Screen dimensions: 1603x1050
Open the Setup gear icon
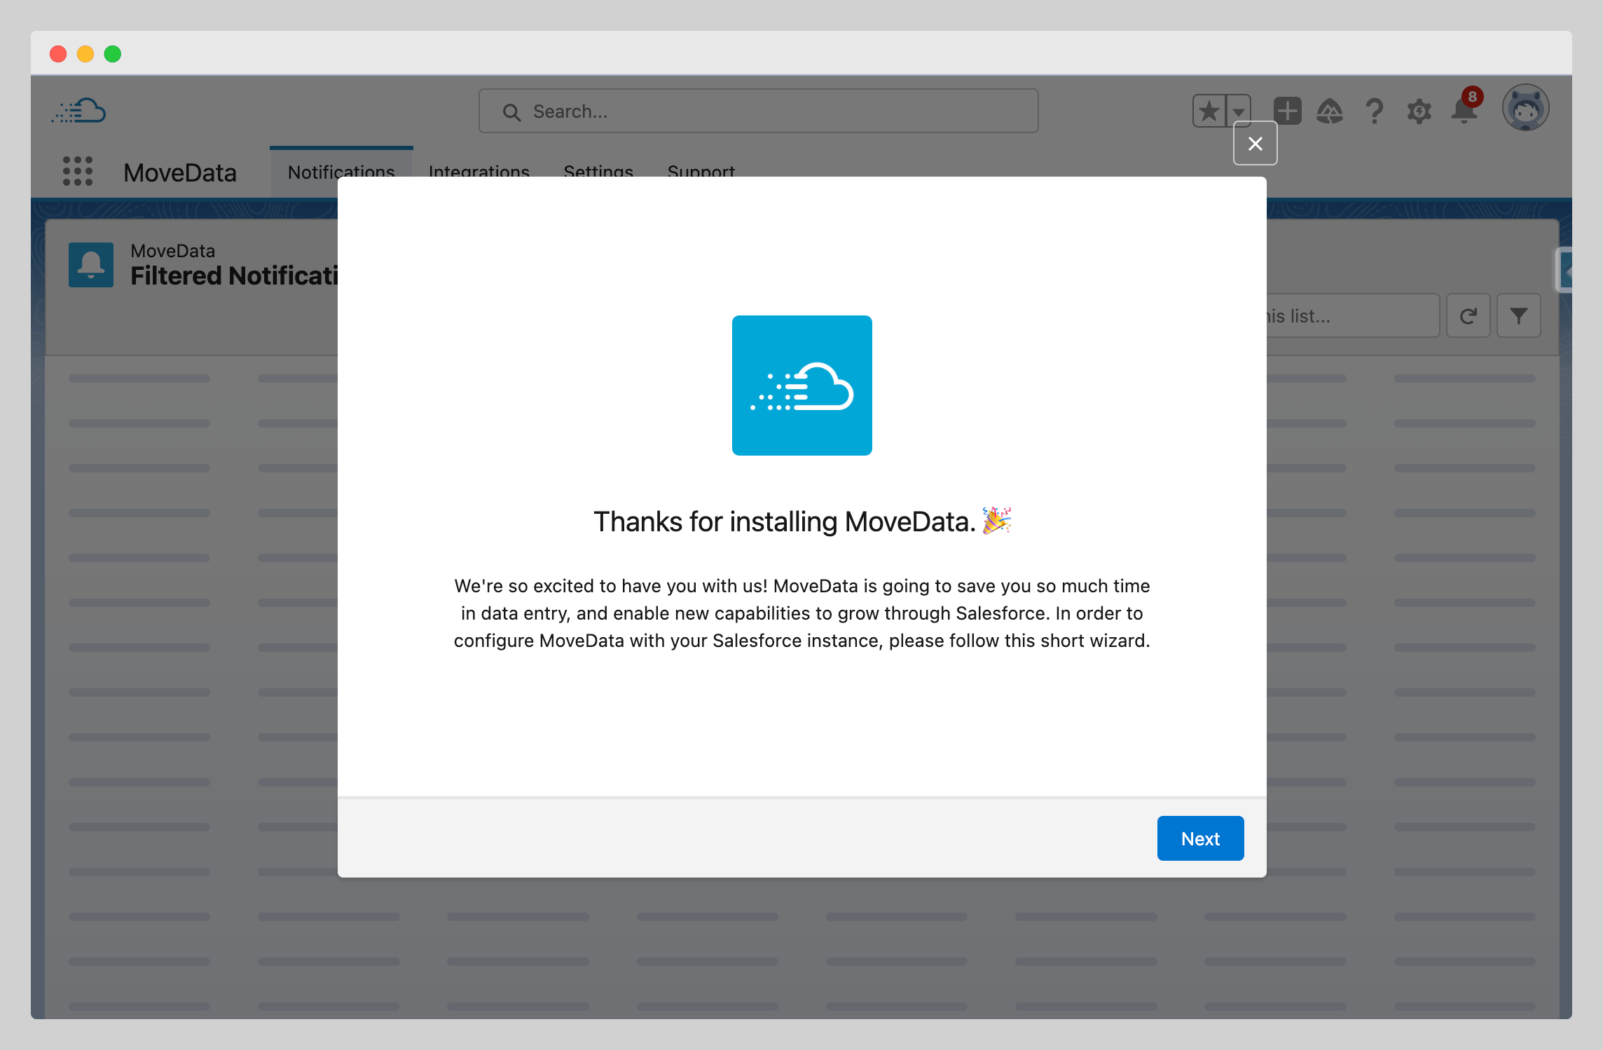[1419, 111]
